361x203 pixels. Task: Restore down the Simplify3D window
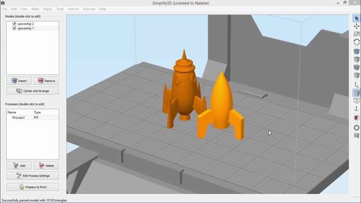345,3
